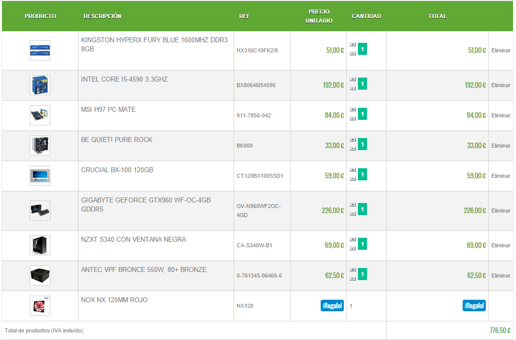The width and height of the screenshot is (516, 340).
Task: Click the BE QUIET! PURE ROCK description
Action: click(116, 140)
